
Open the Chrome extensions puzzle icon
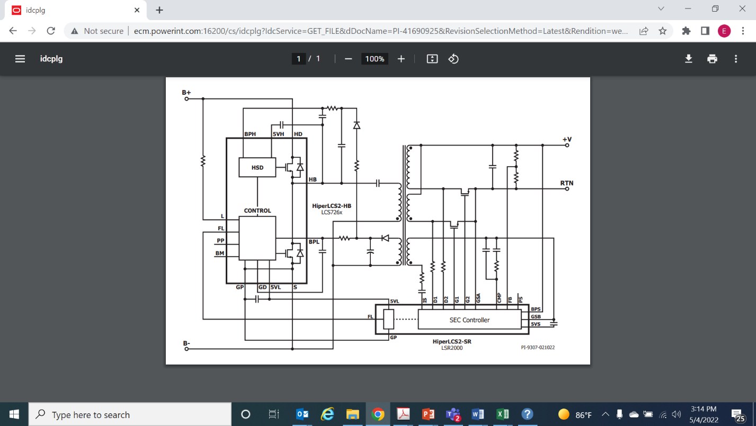686,31
